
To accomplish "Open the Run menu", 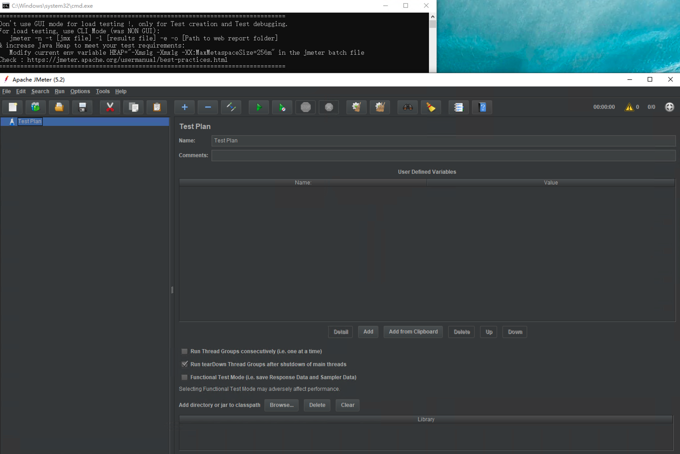I will point(60,91).
